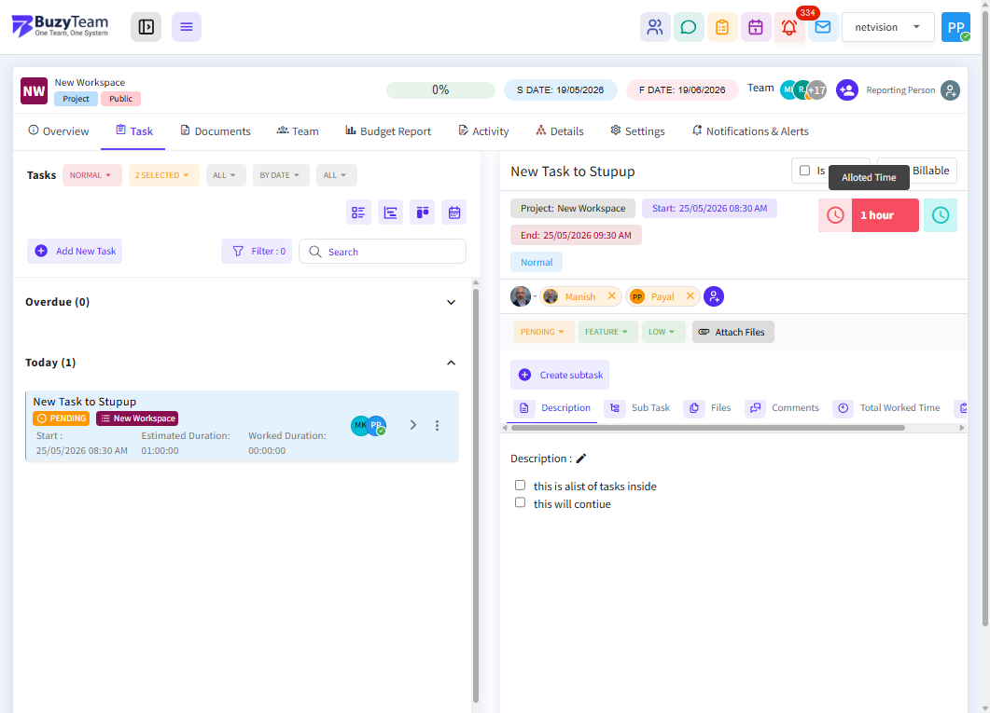Switch to the Budget Report tab

coord(388,131)
